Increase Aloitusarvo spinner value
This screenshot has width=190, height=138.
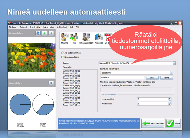[x=170, y=103]
